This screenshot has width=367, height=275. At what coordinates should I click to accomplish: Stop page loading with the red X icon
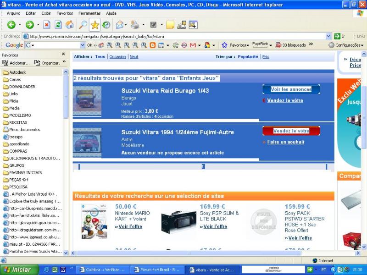[x=47, y=25]
